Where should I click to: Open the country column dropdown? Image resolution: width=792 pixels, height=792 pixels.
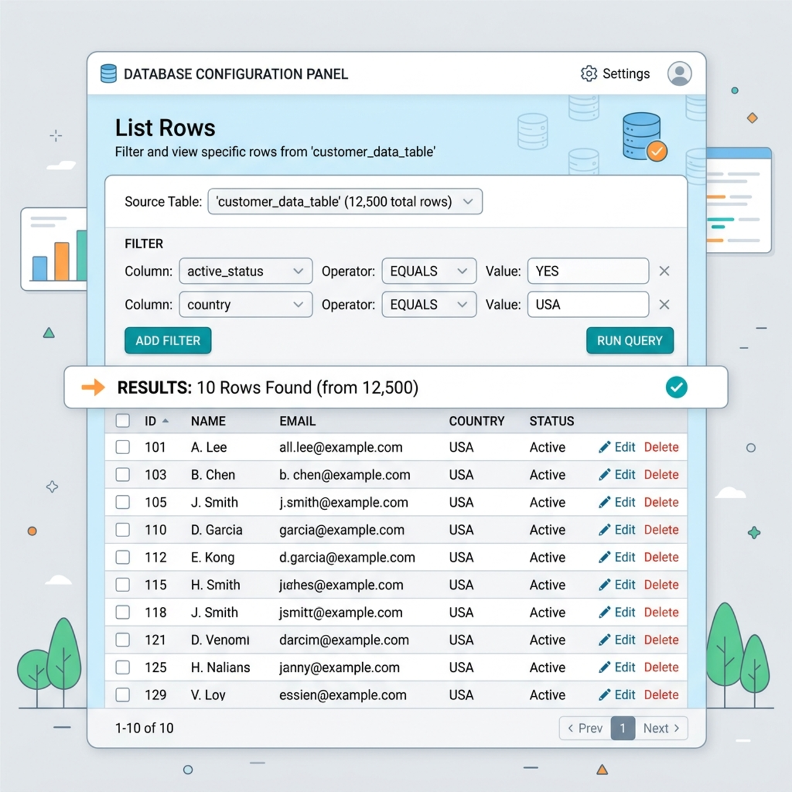[x=246, y=304]
